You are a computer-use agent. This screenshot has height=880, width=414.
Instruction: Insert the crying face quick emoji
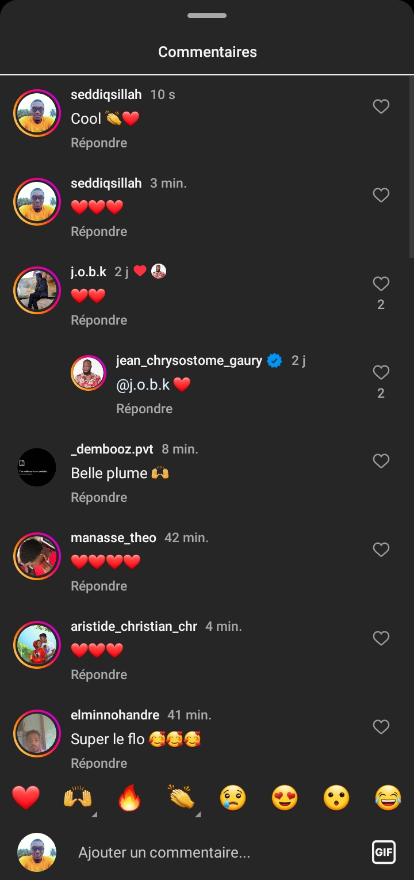[x=233, y=798]
